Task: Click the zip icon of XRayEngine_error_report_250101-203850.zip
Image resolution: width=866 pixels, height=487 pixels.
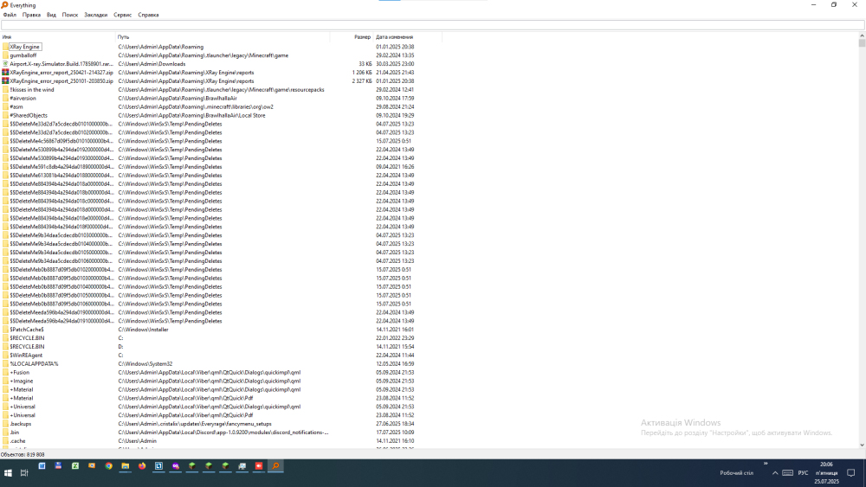Action: 5,81
